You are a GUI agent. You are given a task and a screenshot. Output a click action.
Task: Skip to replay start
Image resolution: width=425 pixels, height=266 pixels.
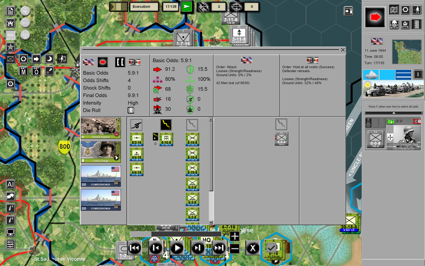[x=134, y=248]
